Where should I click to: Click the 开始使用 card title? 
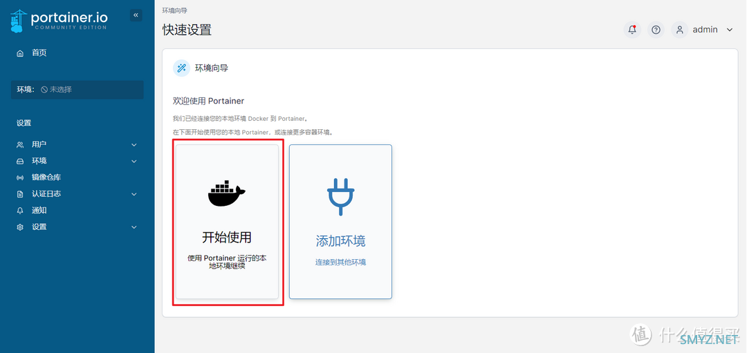[x=227, y=238]
